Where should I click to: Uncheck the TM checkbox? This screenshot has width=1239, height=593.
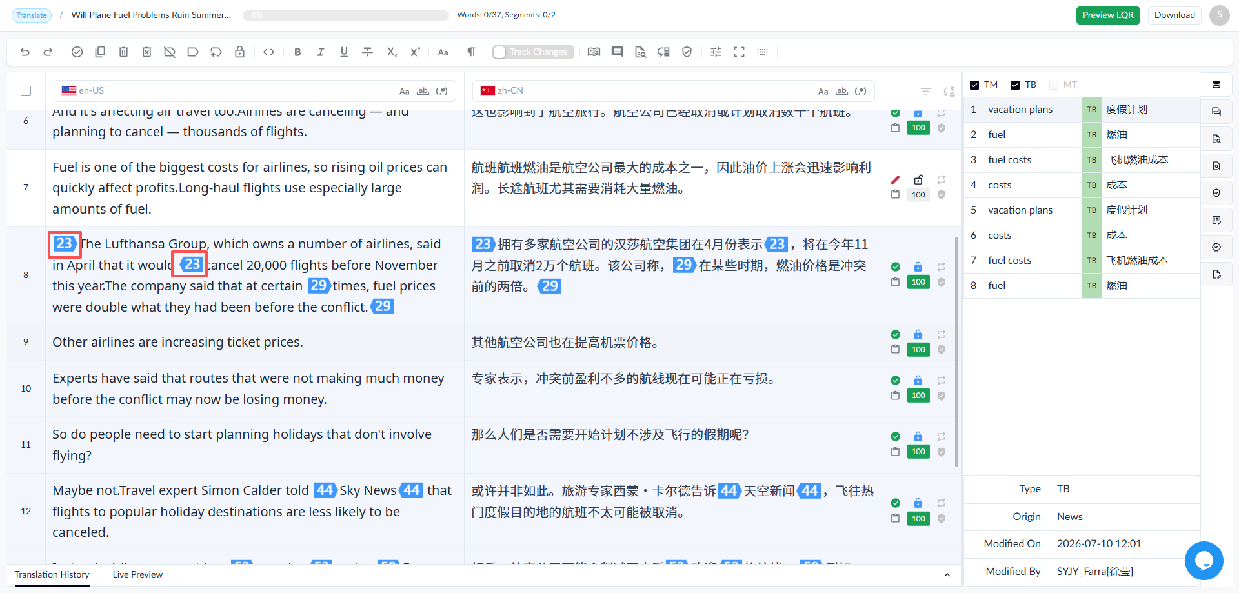(x=974, y=85)
